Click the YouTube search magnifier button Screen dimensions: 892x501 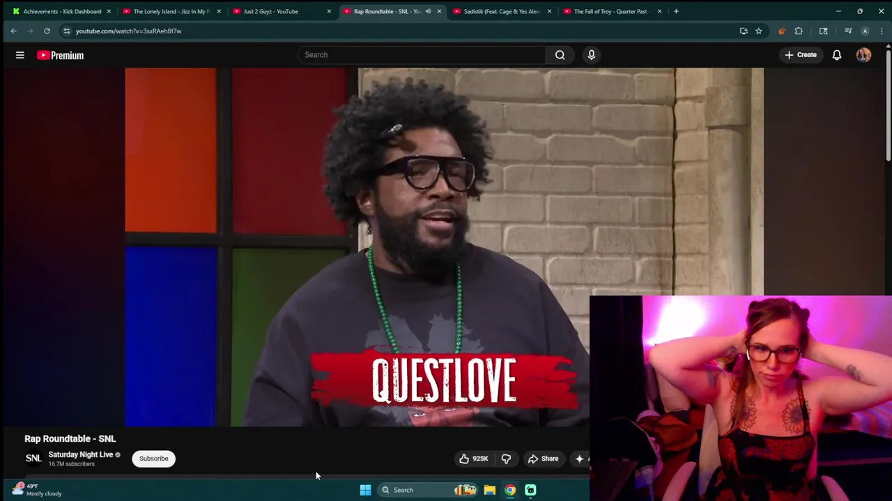click(x=560, y=55)
